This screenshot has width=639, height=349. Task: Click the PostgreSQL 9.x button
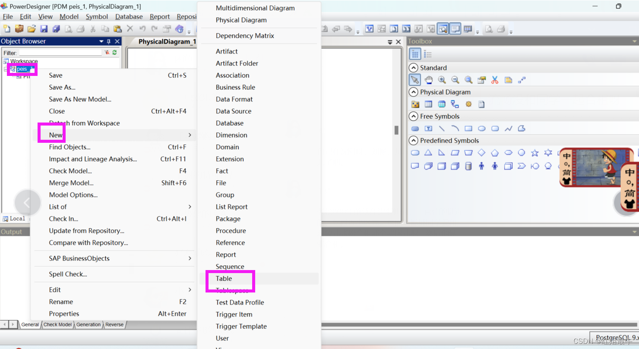(x=614, y=338)
